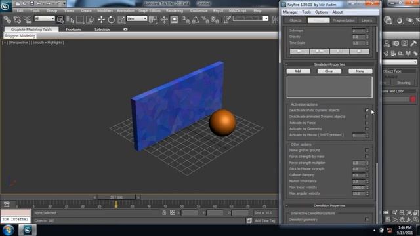
Task: Start the RayFire simulation with play button
Action: point(299,51)
